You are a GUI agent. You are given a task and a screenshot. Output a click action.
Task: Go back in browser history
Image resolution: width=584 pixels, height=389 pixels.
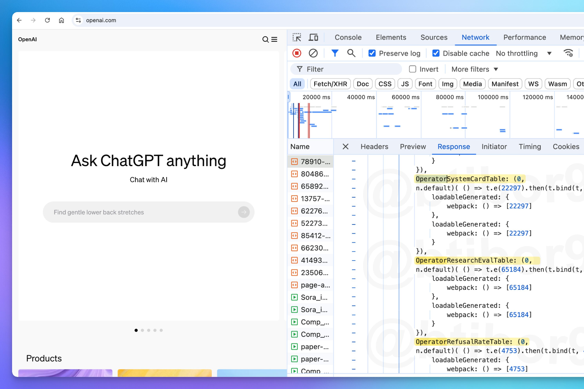coord(19,20)
